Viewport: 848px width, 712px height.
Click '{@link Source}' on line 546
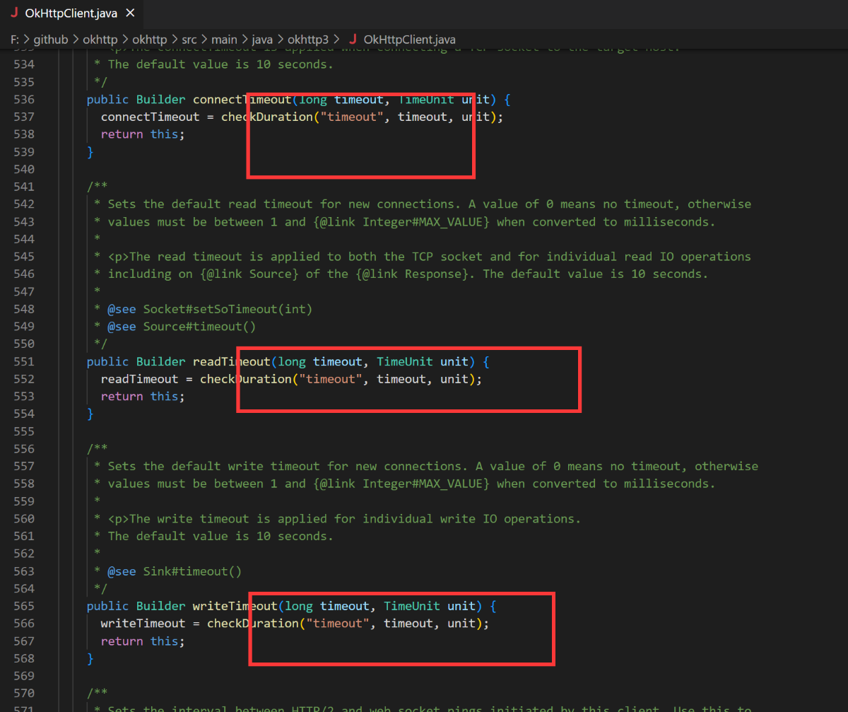click(x=249, y=274)
